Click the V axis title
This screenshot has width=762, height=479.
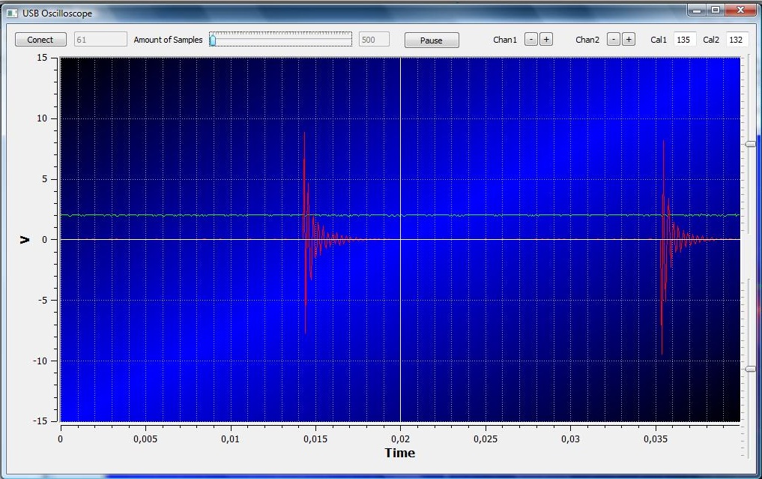tap(24, 240)
